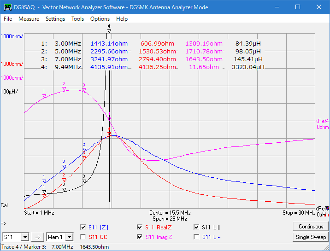Click the 1710.78ohm Imag Z readout

coord(204,51)
